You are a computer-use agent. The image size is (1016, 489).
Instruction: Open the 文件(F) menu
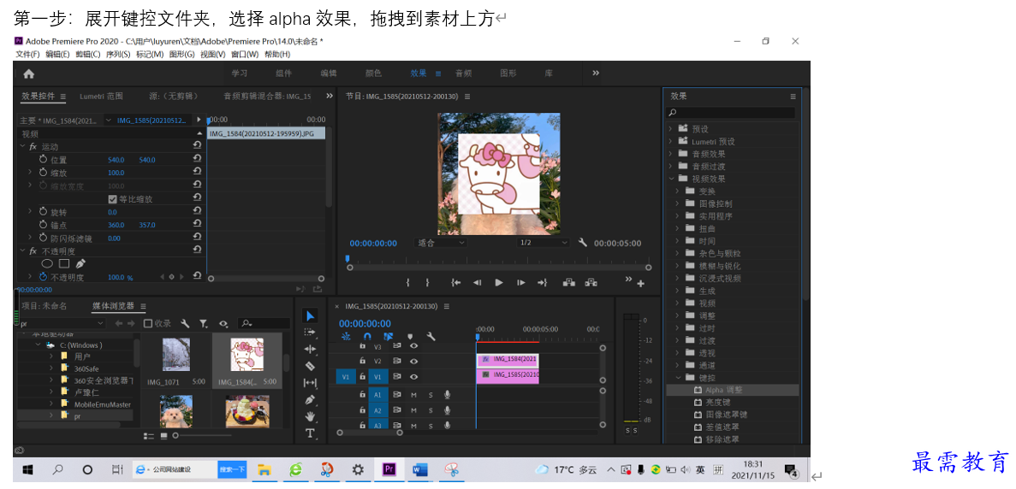pos(27,54)
